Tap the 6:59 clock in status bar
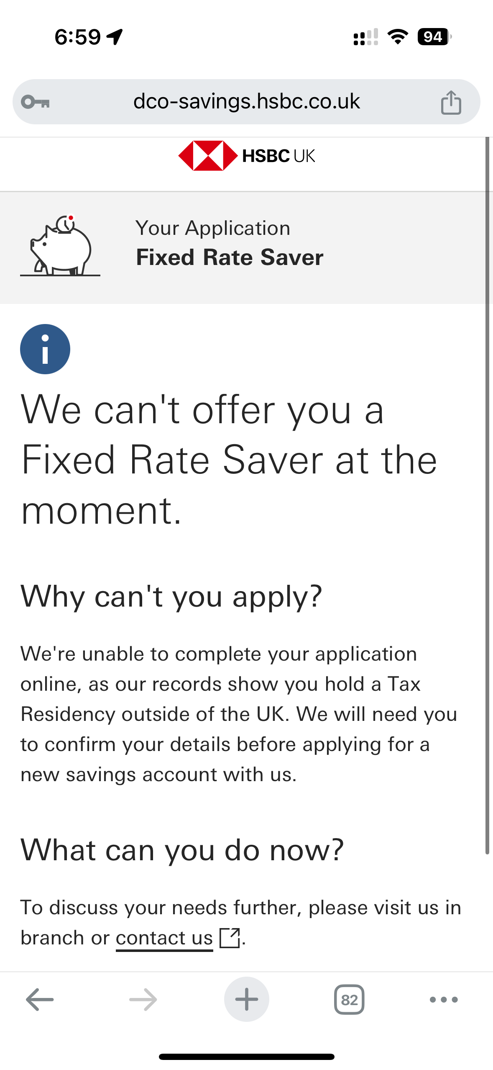 click(x=78, y=37)
